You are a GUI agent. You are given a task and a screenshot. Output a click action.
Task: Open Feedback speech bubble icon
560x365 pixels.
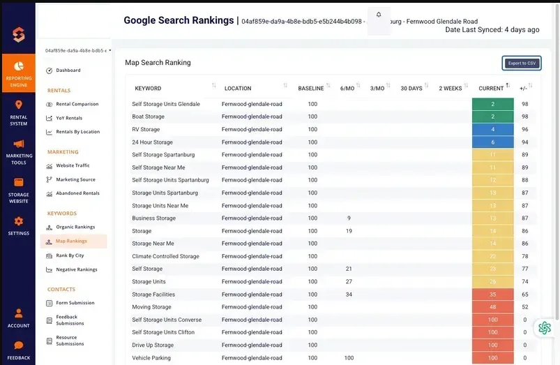click(19, 345)
